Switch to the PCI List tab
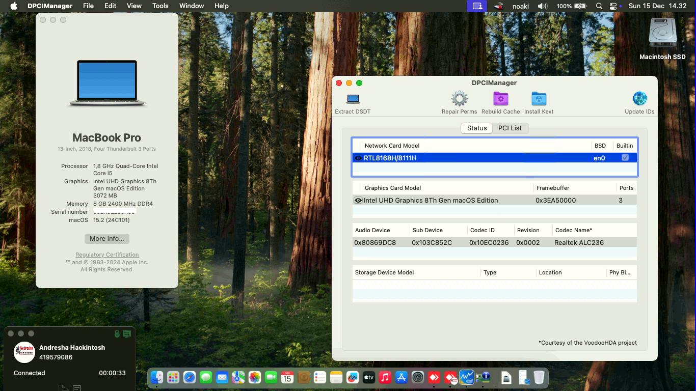696x391 pixels. point(510,128)
